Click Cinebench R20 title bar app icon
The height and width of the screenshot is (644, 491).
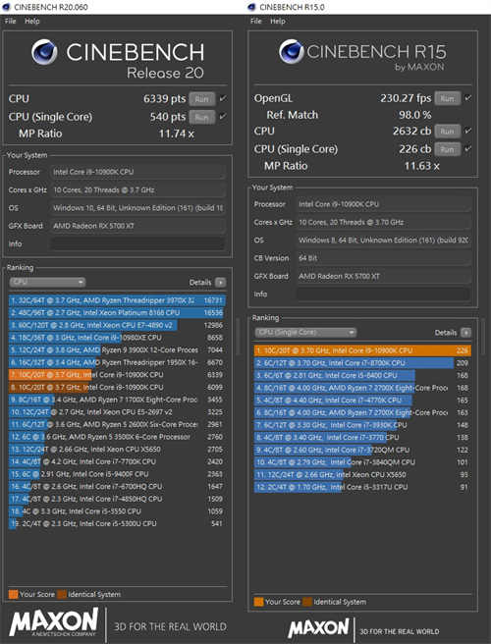pyautogui.click(x=6, y=7)
